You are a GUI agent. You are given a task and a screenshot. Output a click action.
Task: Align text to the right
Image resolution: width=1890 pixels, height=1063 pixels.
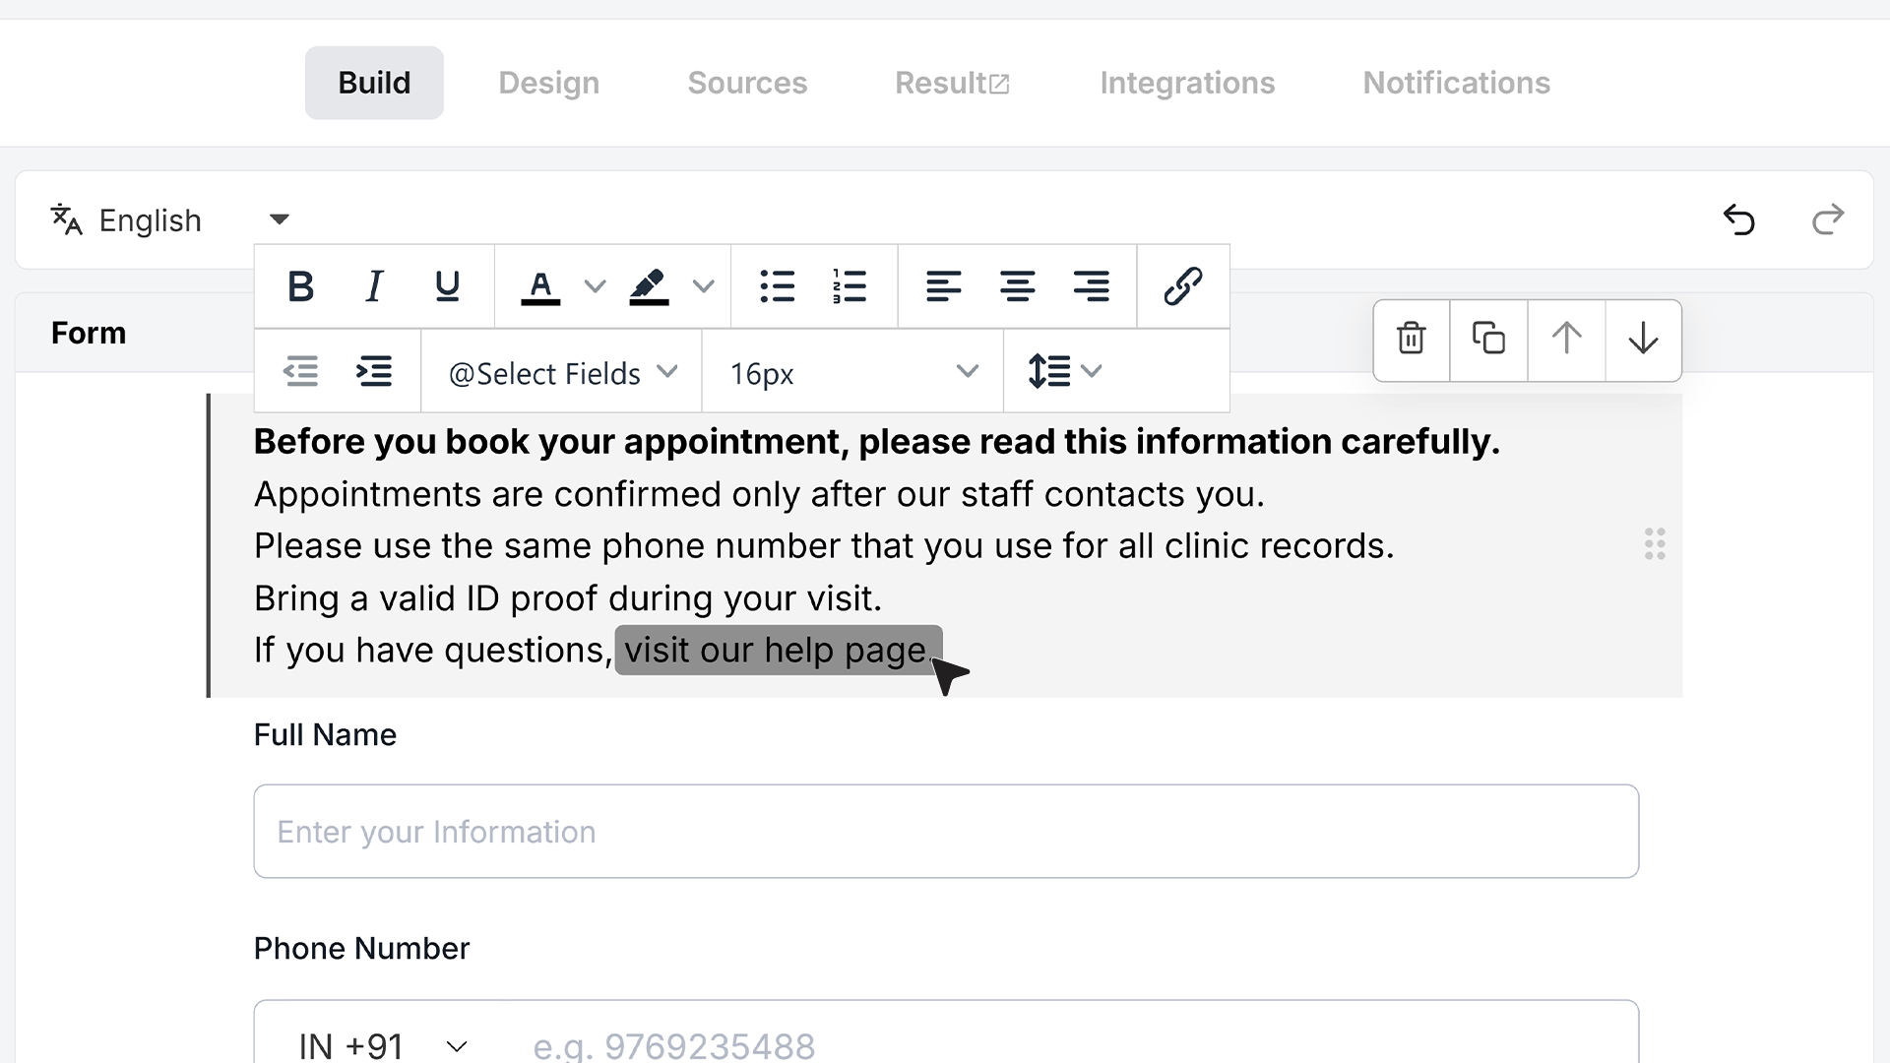tap(1091, 286)
